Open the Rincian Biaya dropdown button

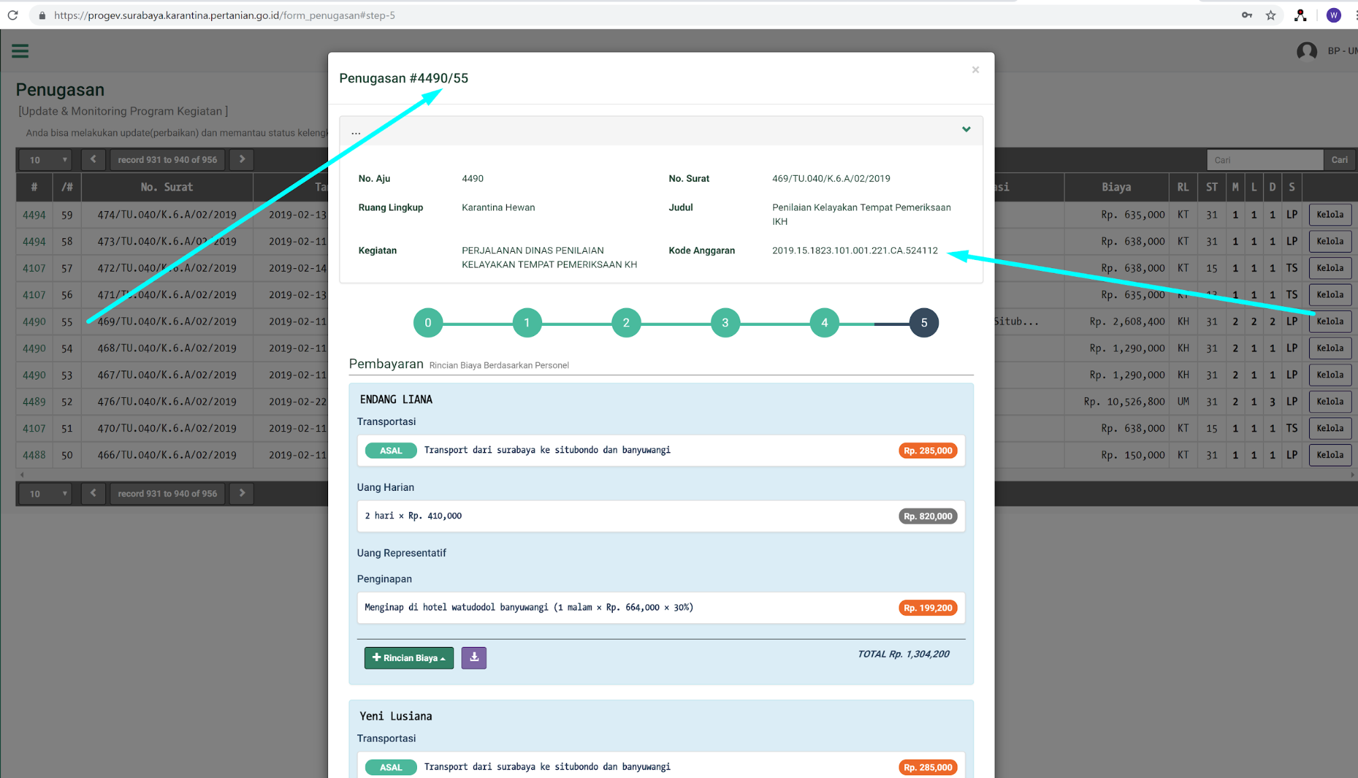tap(408, 658)
